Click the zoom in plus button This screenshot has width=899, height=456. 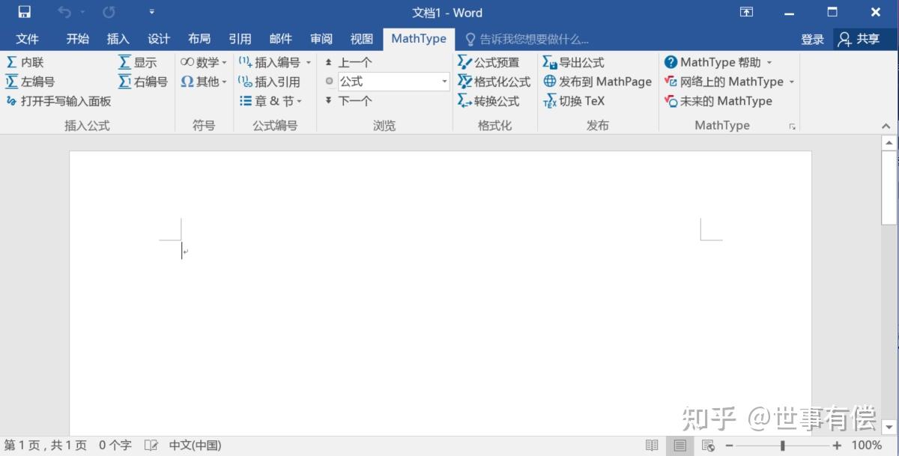coord(837,446)
